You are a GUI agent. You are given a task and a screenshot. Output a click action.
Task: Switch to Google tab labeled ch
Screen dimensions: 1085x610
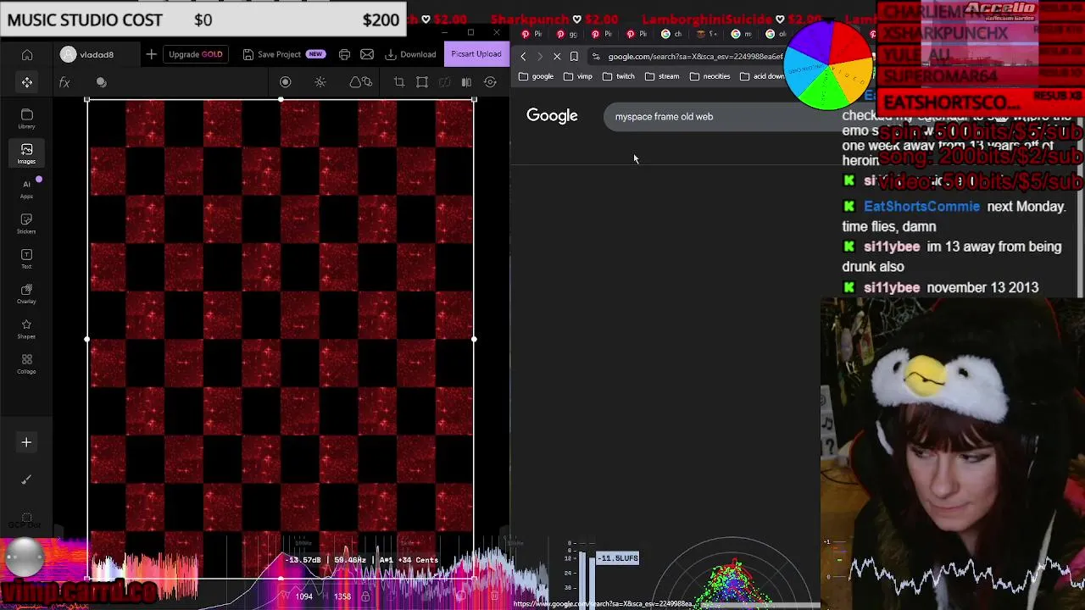671,34
